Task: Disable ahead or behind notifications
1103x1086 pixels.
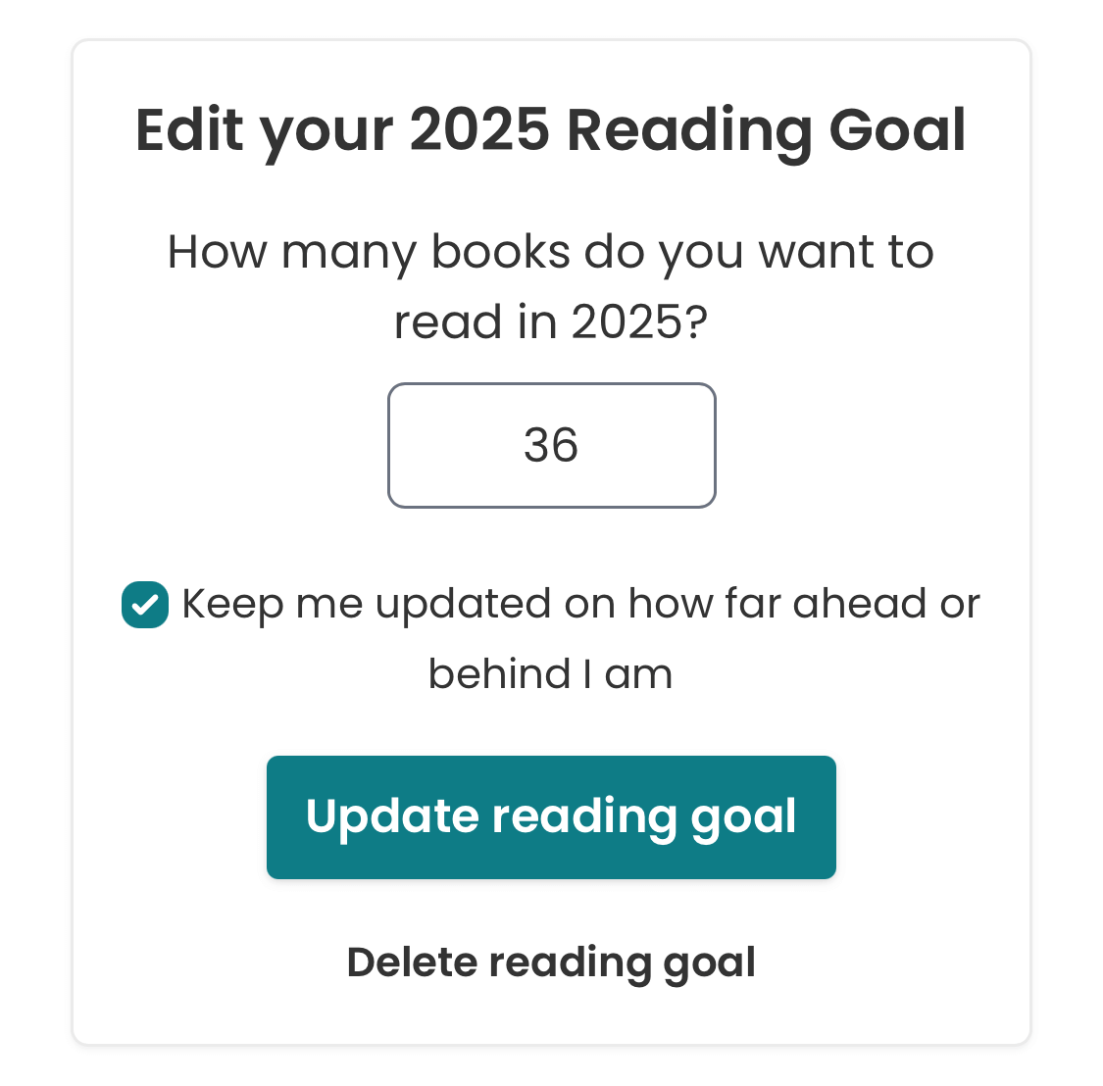Action: point(145,605)
